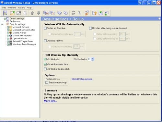
Task: Check Stay always-on-top option
Action: pos(47,82)
